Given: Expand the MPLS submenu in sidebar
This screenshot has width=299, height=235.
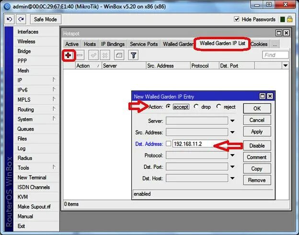Looking at the screenshot, I should pos(54,99).
